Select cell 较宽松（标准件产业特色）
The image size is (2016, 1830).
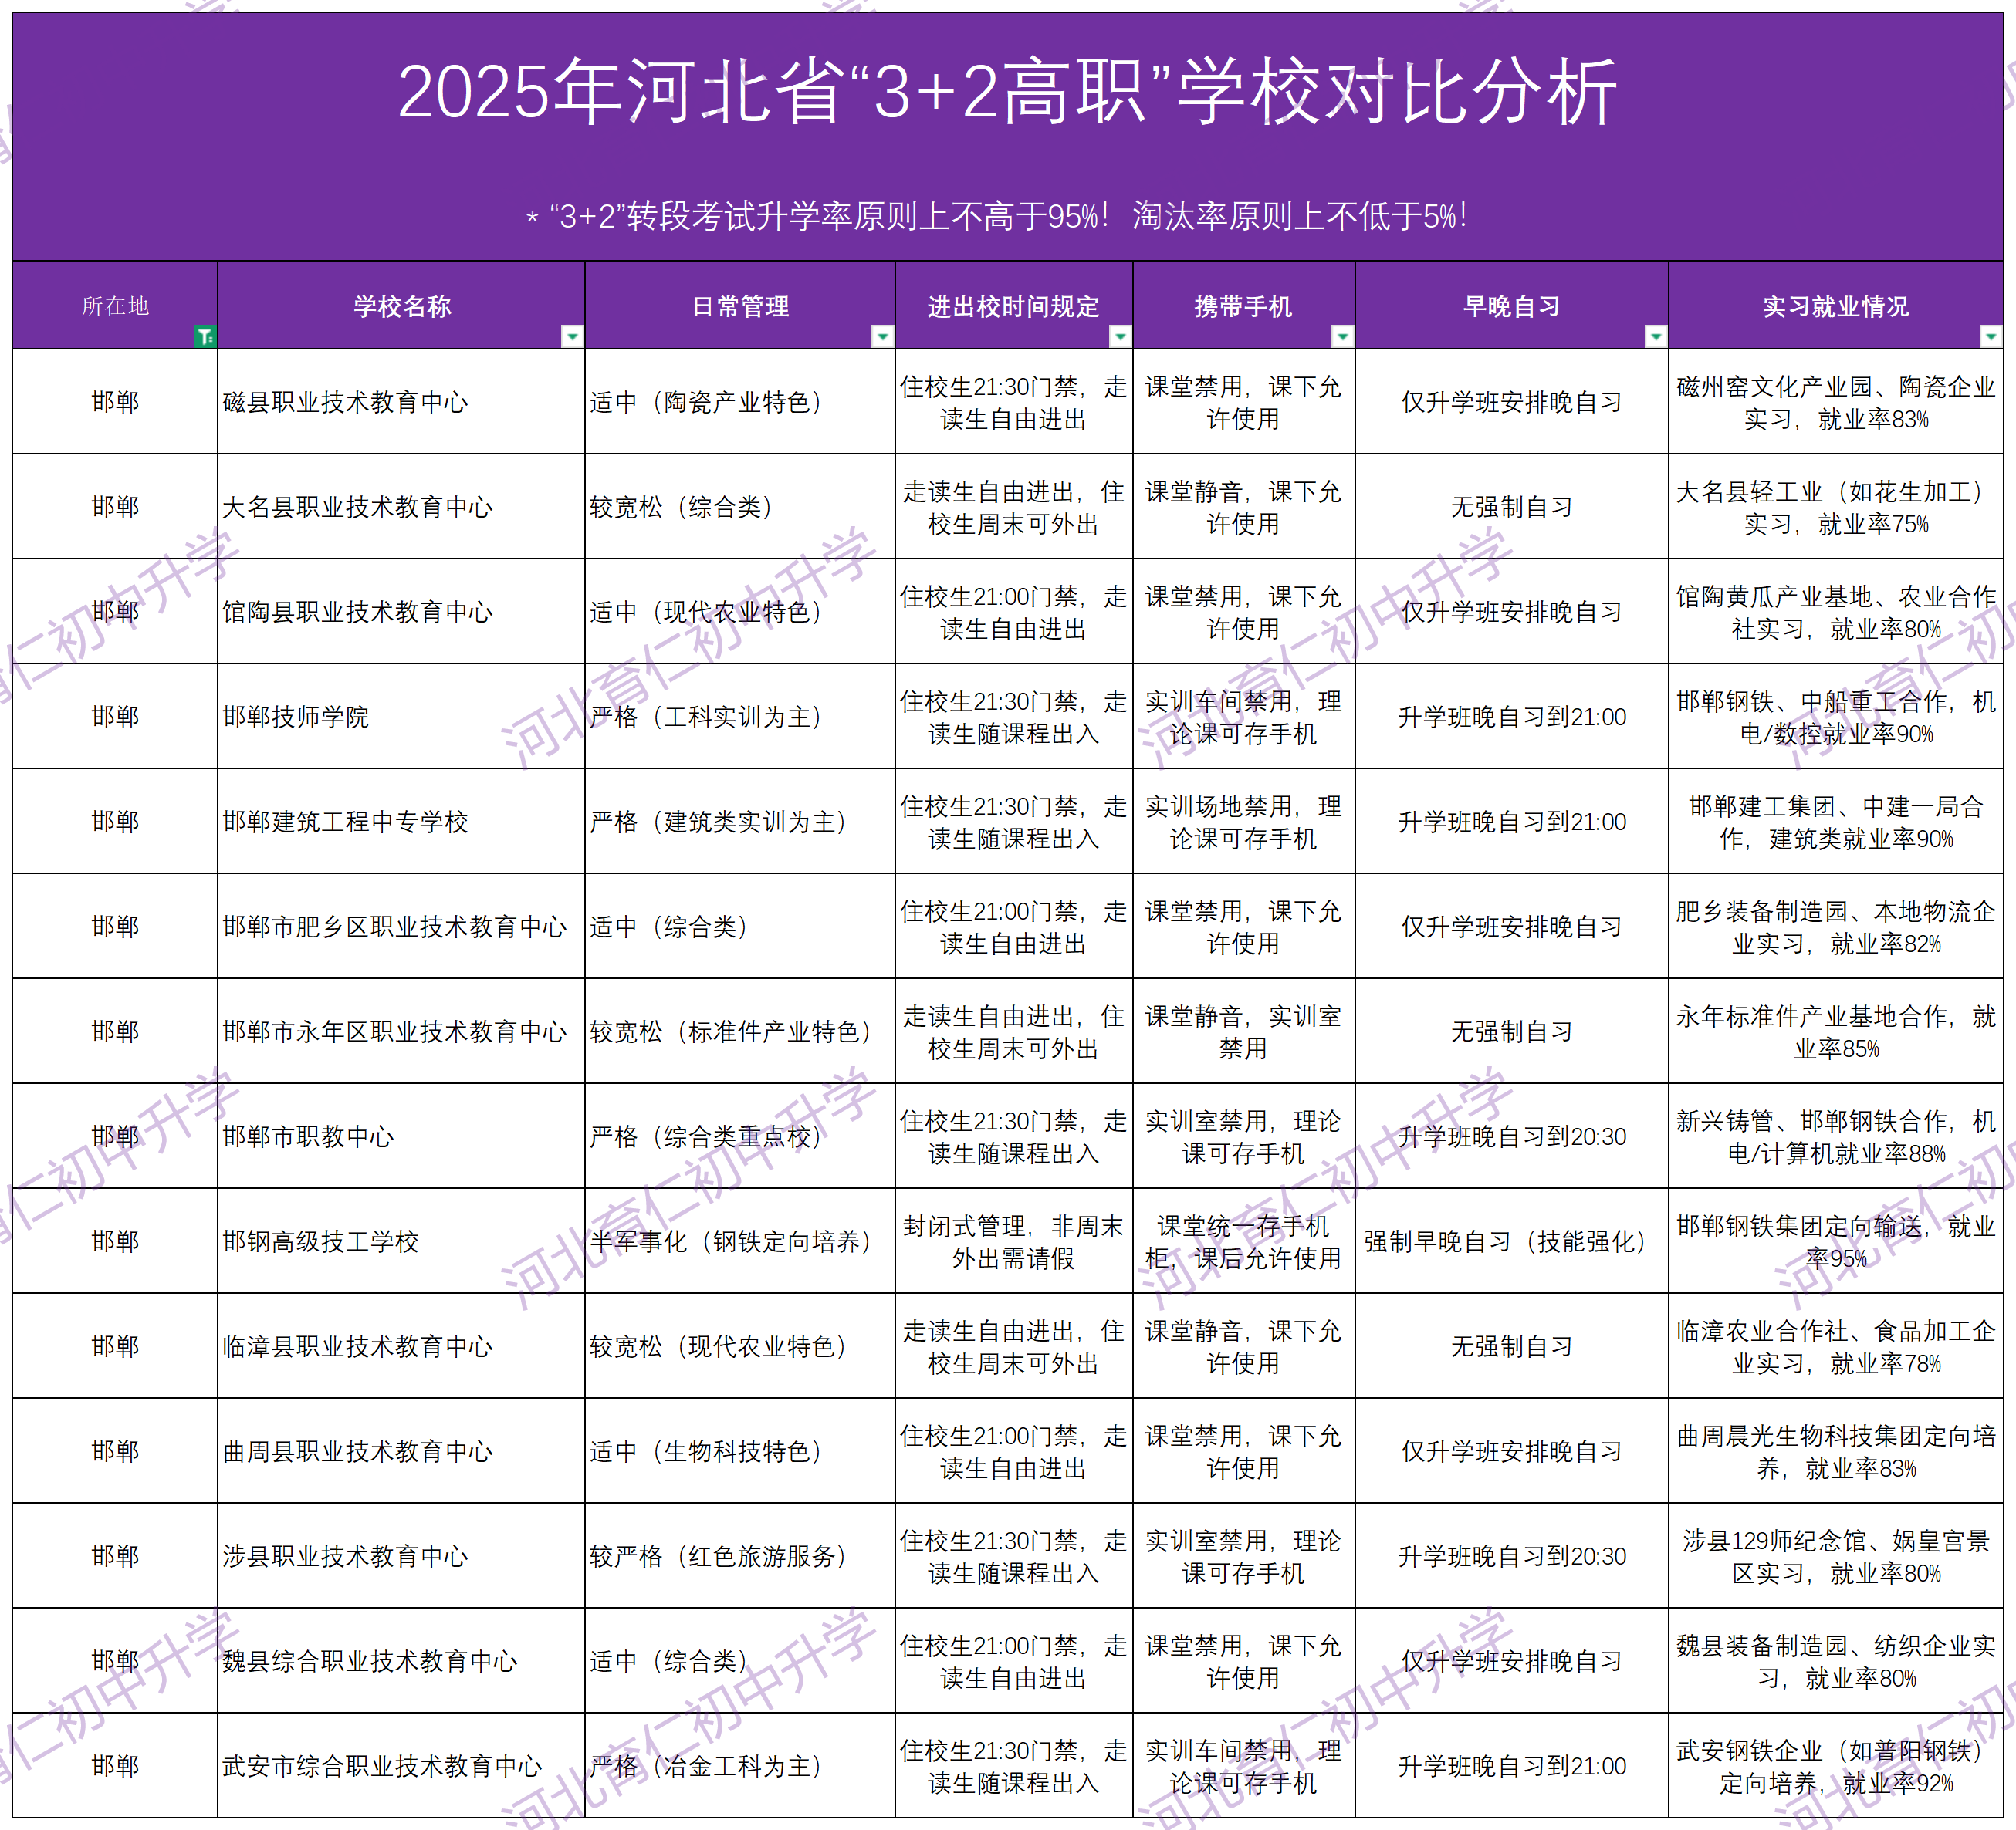[740, 1031]
